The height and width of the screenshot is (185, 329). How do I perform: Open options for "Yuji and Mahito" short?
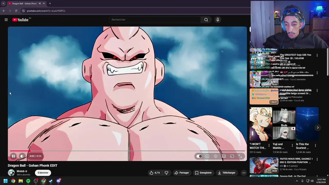pos(292,145)
